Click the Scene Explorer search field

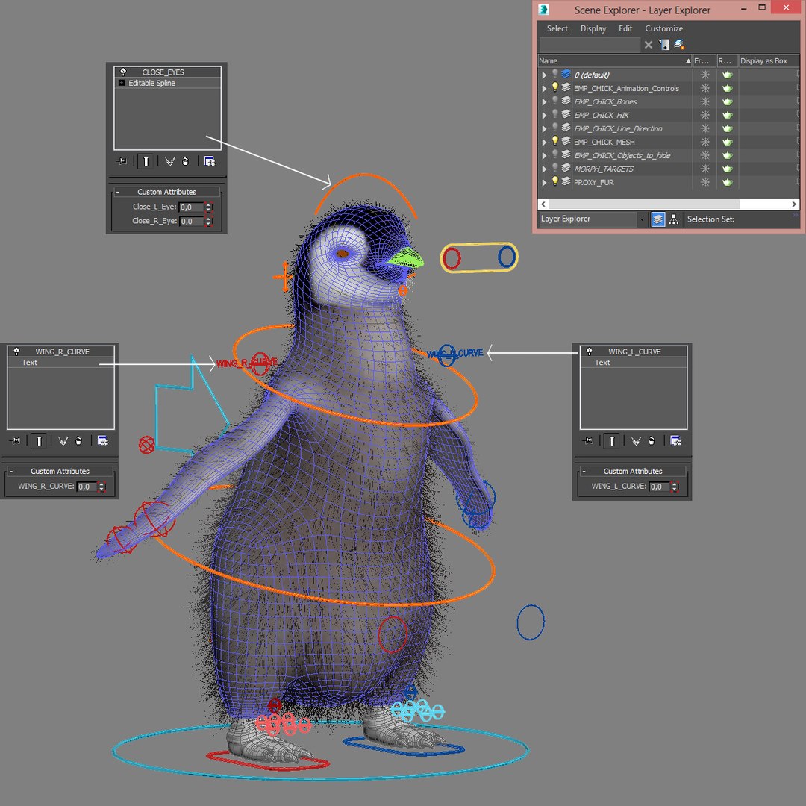click(x=590, y=45)
